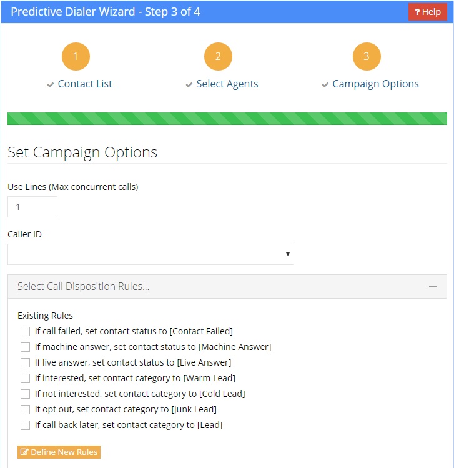Click the red Help button
The height and width of the screenshot is (468, 454).
coord(427,12)
